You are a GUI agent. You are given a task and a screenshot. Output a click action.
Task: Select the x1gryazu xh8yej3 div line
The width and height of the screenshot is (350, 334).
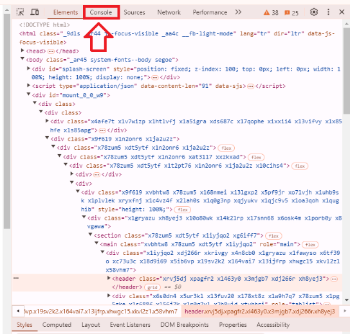[x=214, y=222]
